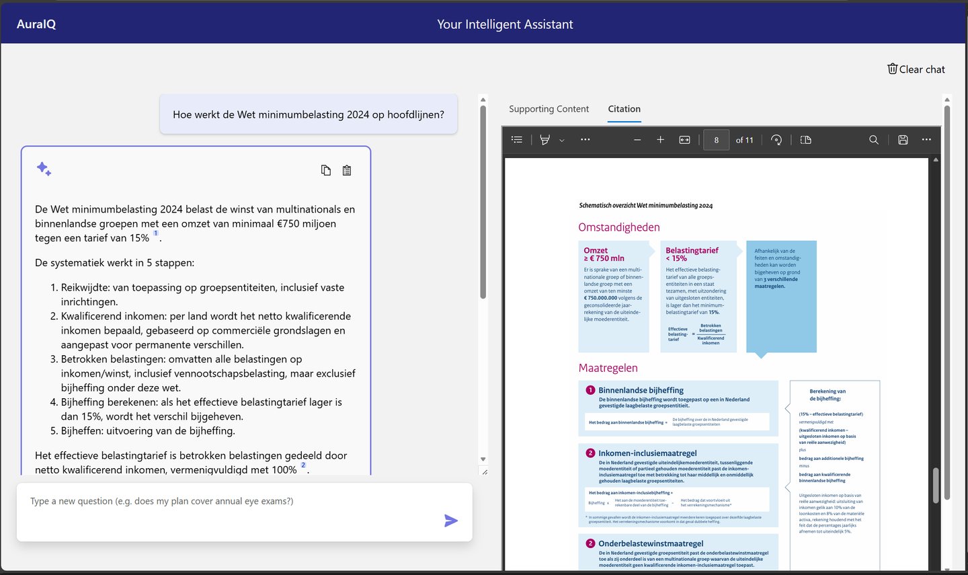This screenshot has width=968, height=575.
Task: Open the right PDF toolbar more-options menu
Action: click(x=926, y=140)
